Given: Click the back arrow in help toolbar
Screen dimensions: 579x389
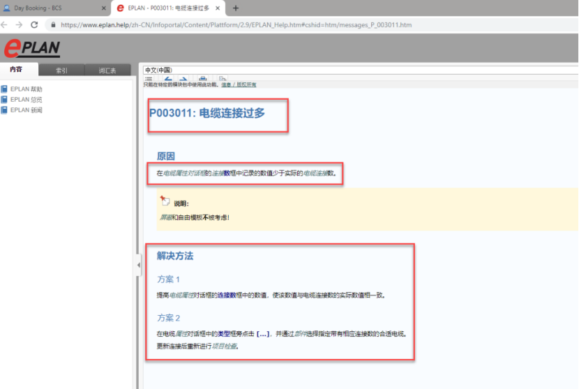Looking at the screenshot, I should pyautogui.click(x=168, y=79).
